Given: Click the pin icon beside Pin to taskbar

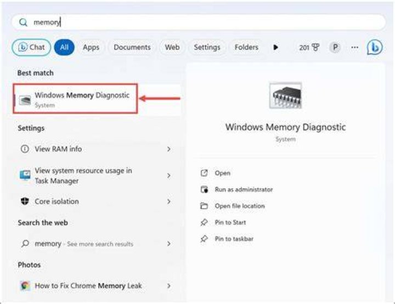Looking at the screenshot, I should (204, 239).
